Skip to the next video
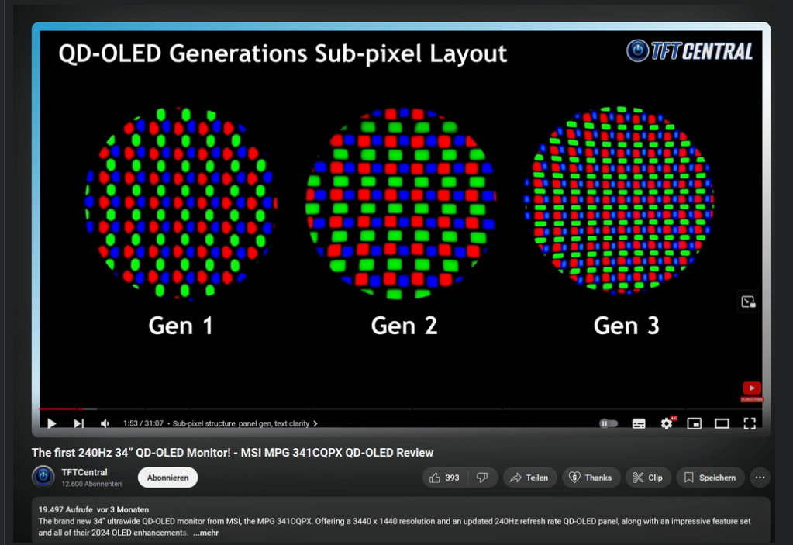 [78, 423]
